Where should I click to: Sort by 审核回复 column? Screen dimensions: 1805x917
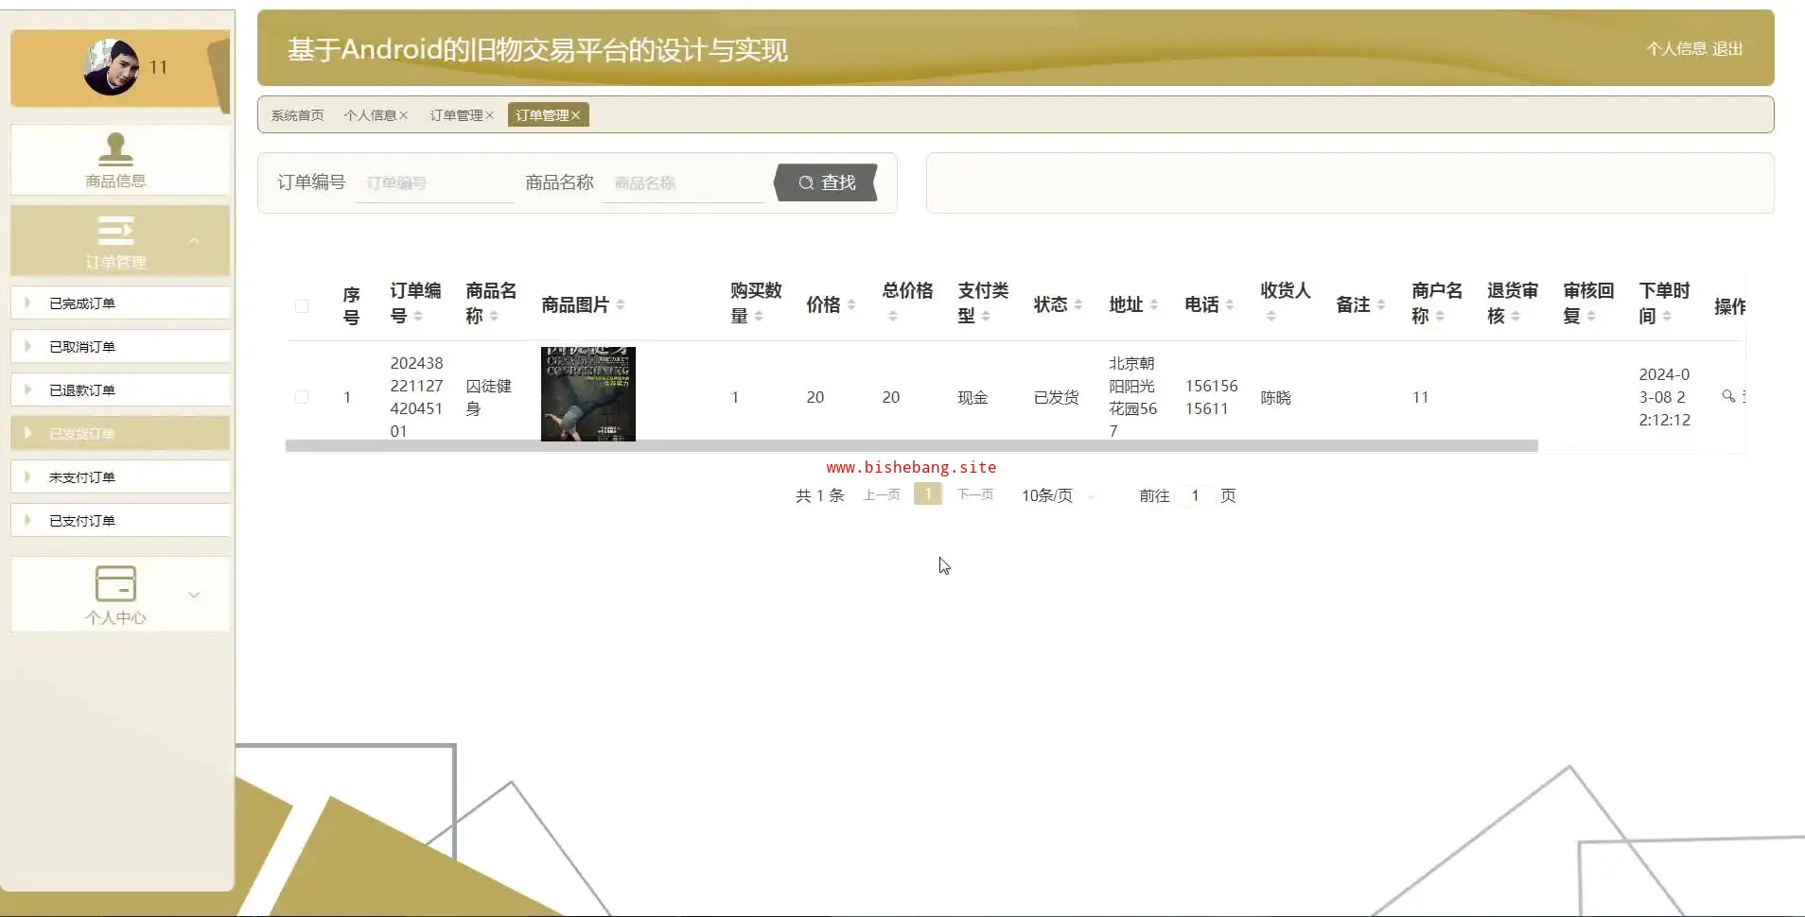pos(1591,316)
